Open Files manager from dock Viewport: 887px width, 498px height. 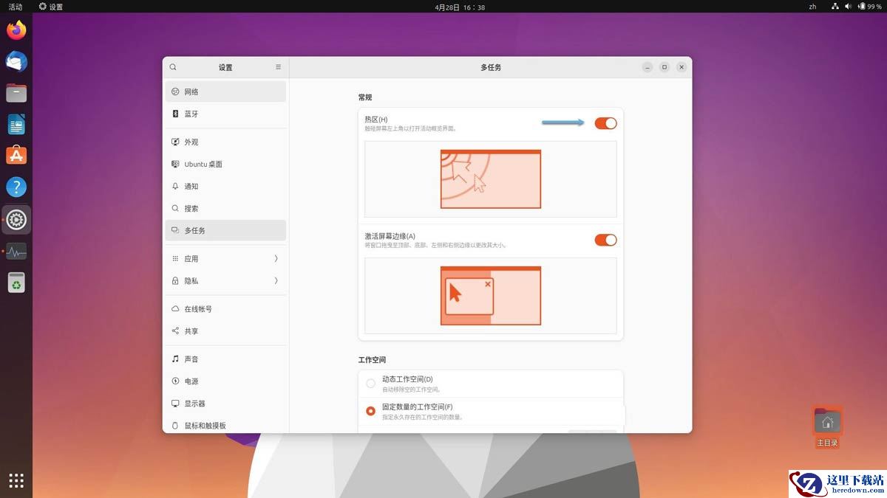pyautogui.click(x=16, y=93)
